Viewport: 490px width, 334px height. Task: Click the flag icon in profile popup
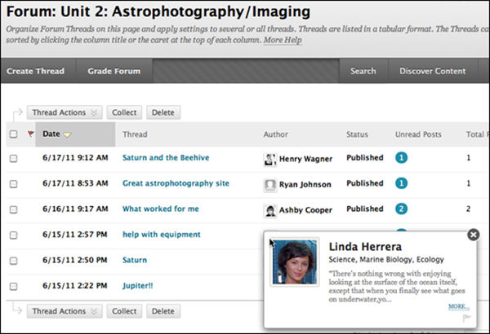pos(466,319)
